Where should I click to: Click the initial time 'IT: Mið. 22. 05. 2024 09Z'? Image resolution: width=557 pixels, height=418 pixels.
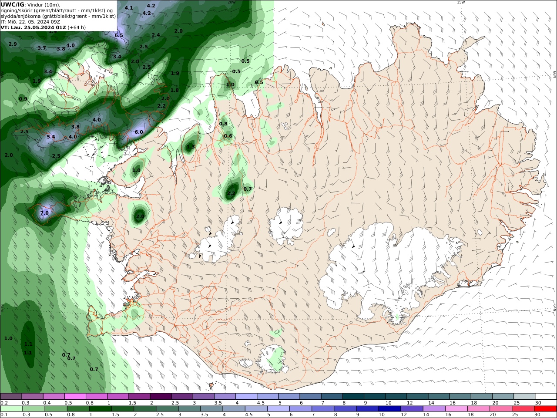(30, 21)
